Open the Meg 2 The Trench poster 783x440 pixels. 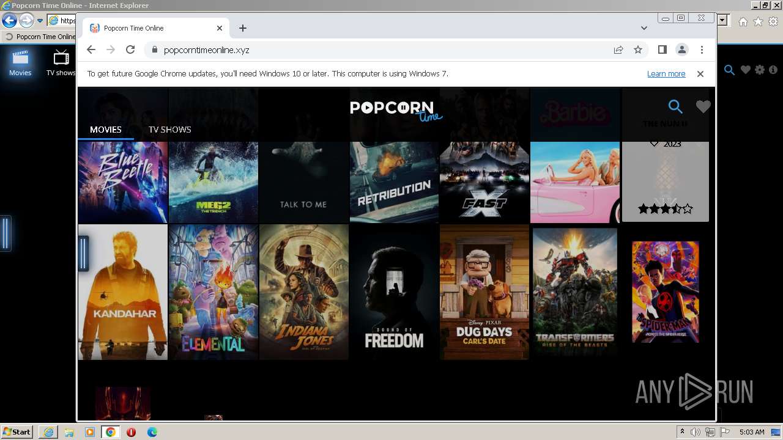[x=213, y=183]
